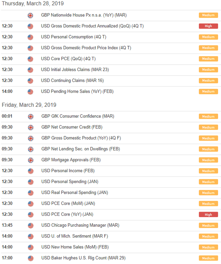This screenshot has height=264, width=221.
Task: Click US flag beside Gross Domestic Product Annualized
Action: (x=30, y=26)
